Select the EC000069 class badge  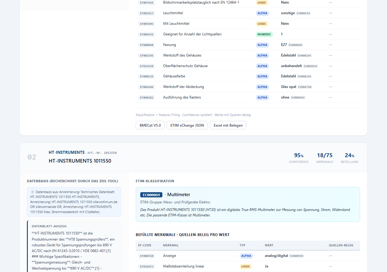[151, 195]
